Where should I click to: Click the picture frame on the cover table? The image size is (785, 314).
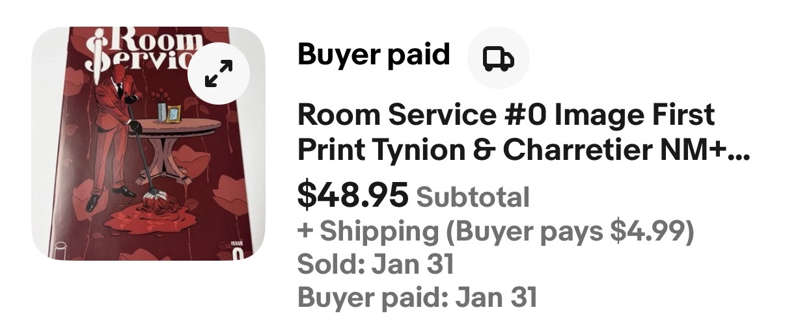174,112
